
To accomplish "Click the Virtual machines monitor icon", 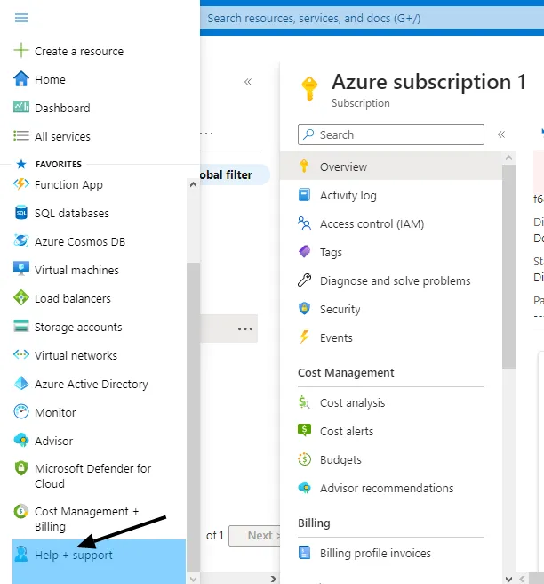I will (x=21, y=269).
